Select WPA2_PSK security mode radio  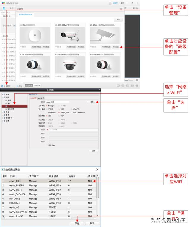[x=59, y=112]
